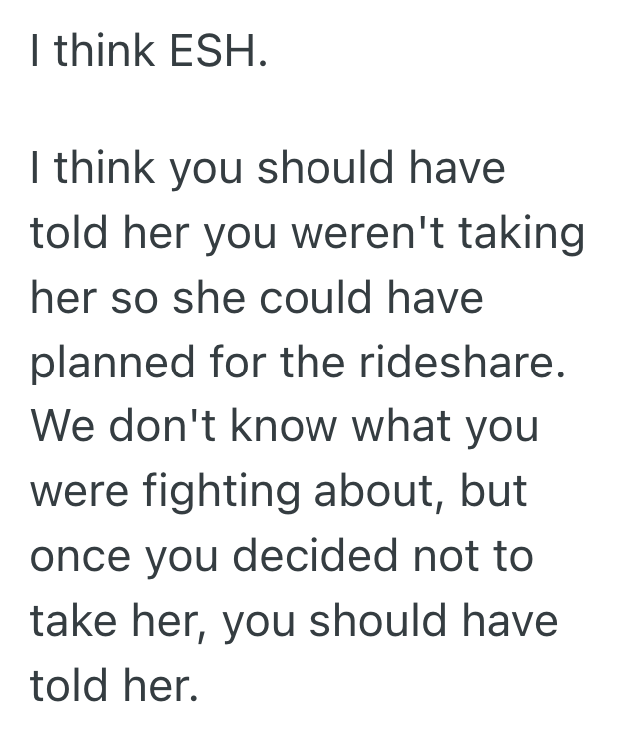Click the final line "told her."
The width and height of the screenshot is (619, 743).
pos(110,687)
